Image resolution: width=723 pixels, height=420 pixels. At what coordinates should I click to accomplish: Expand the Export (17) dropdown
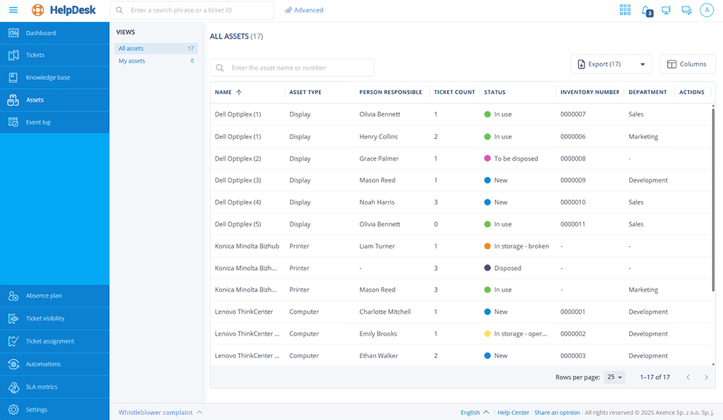tap(611, 64)
